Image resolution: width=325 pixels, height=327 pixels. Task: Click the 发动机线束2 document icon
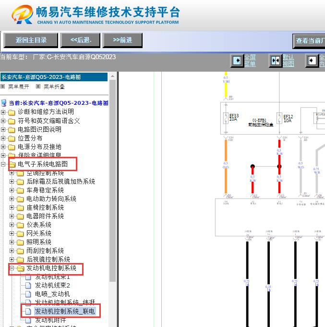pos(28,286)
